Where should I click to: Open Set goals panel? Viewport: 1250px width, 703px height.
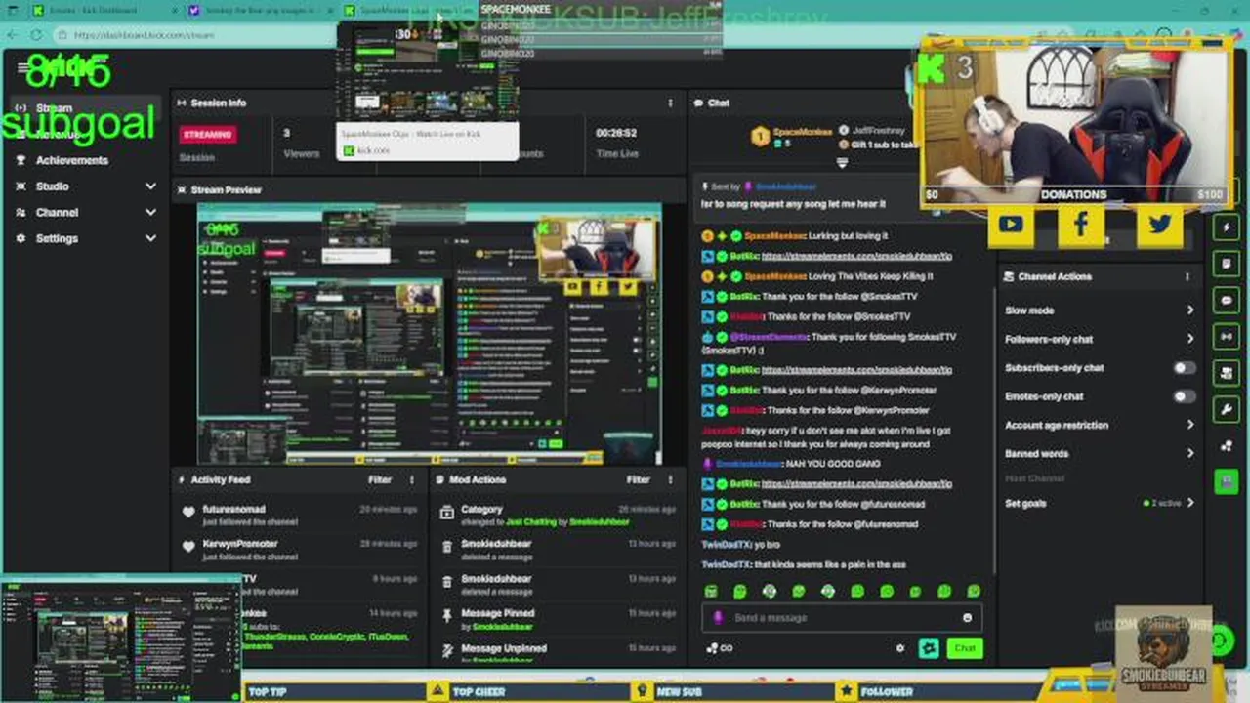click(1100, 503)
